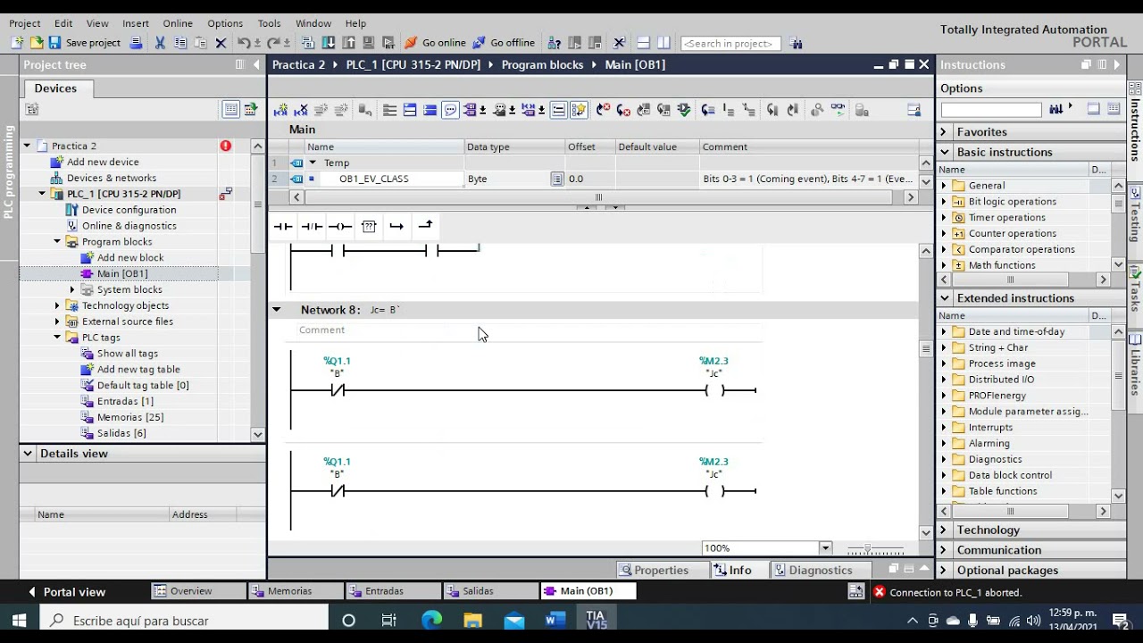Viewport: 1143px width, 643px height.
Task: Toggle network comments display icon
Action: pos(450,110)
